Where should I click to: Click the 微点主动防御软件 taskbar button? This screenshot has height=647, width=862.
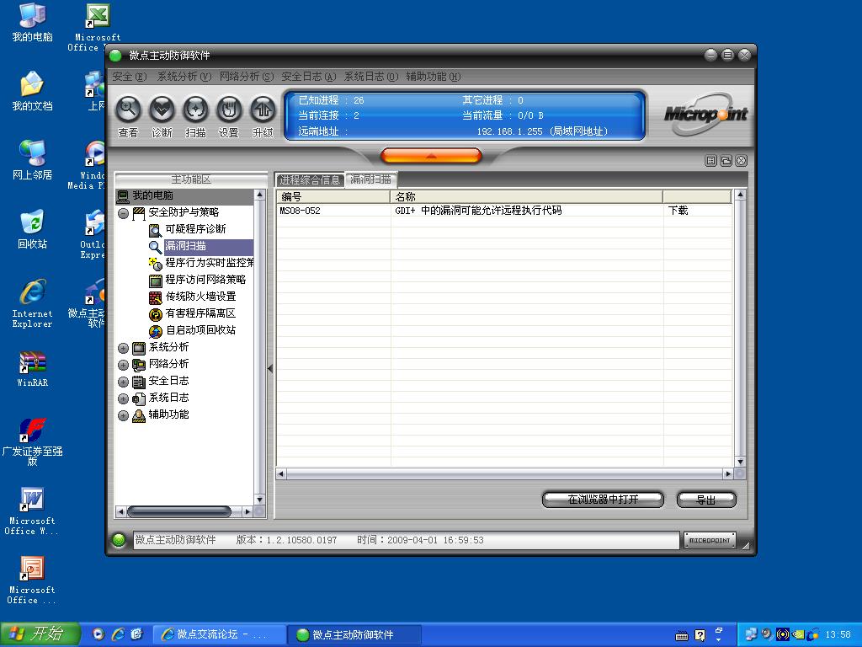coord(354,635)
